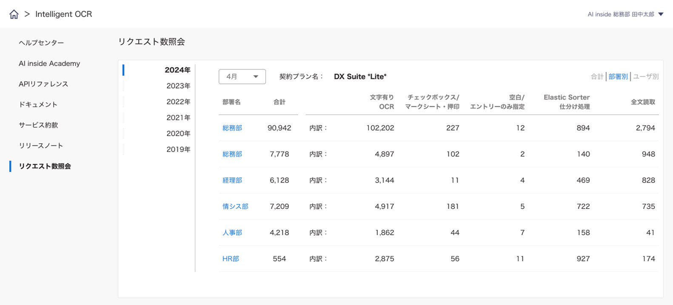Go to AI inside Academy
This screenshot has width=673, height=305.
coord(49,63)
